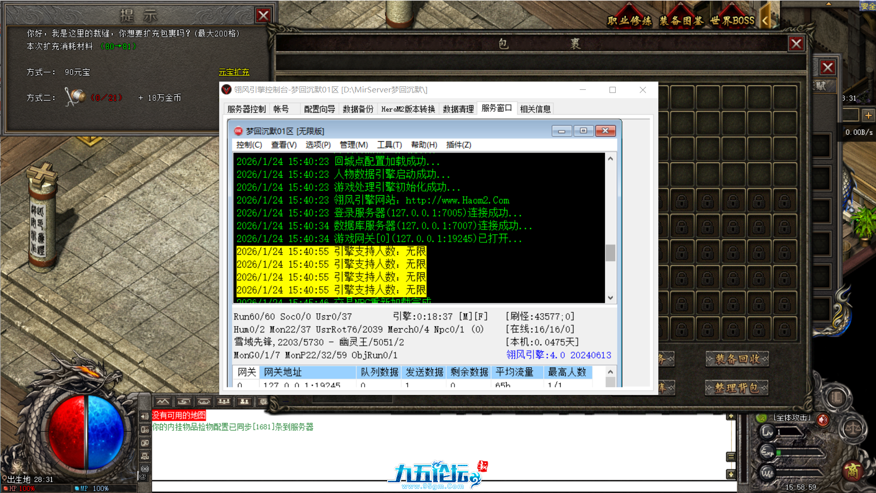Open the 控制(C) menu dropdown

coord(249,145)
